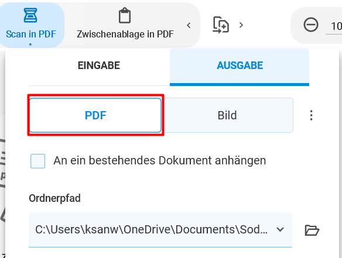
Task: Select Bild output format
Action: [227, 115]
